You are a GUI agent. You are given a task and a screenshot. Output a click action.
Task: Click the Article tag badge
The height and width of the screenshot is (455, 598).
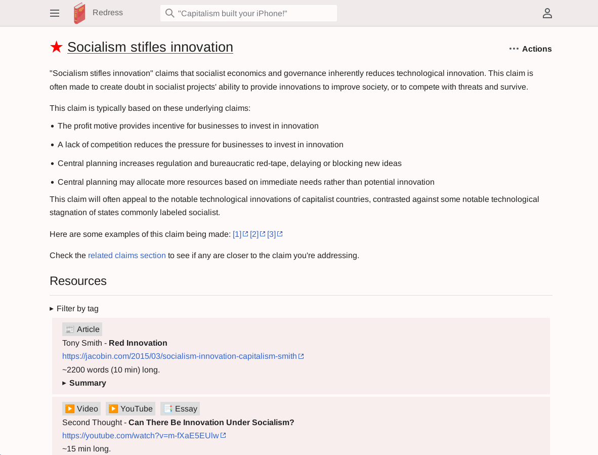click(82, 329)
